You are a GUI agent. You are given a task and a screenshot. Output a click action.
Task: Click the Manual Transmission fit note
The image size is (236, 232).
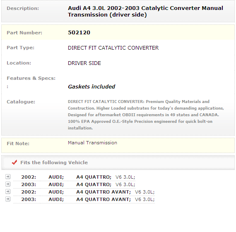click(92, 143)
